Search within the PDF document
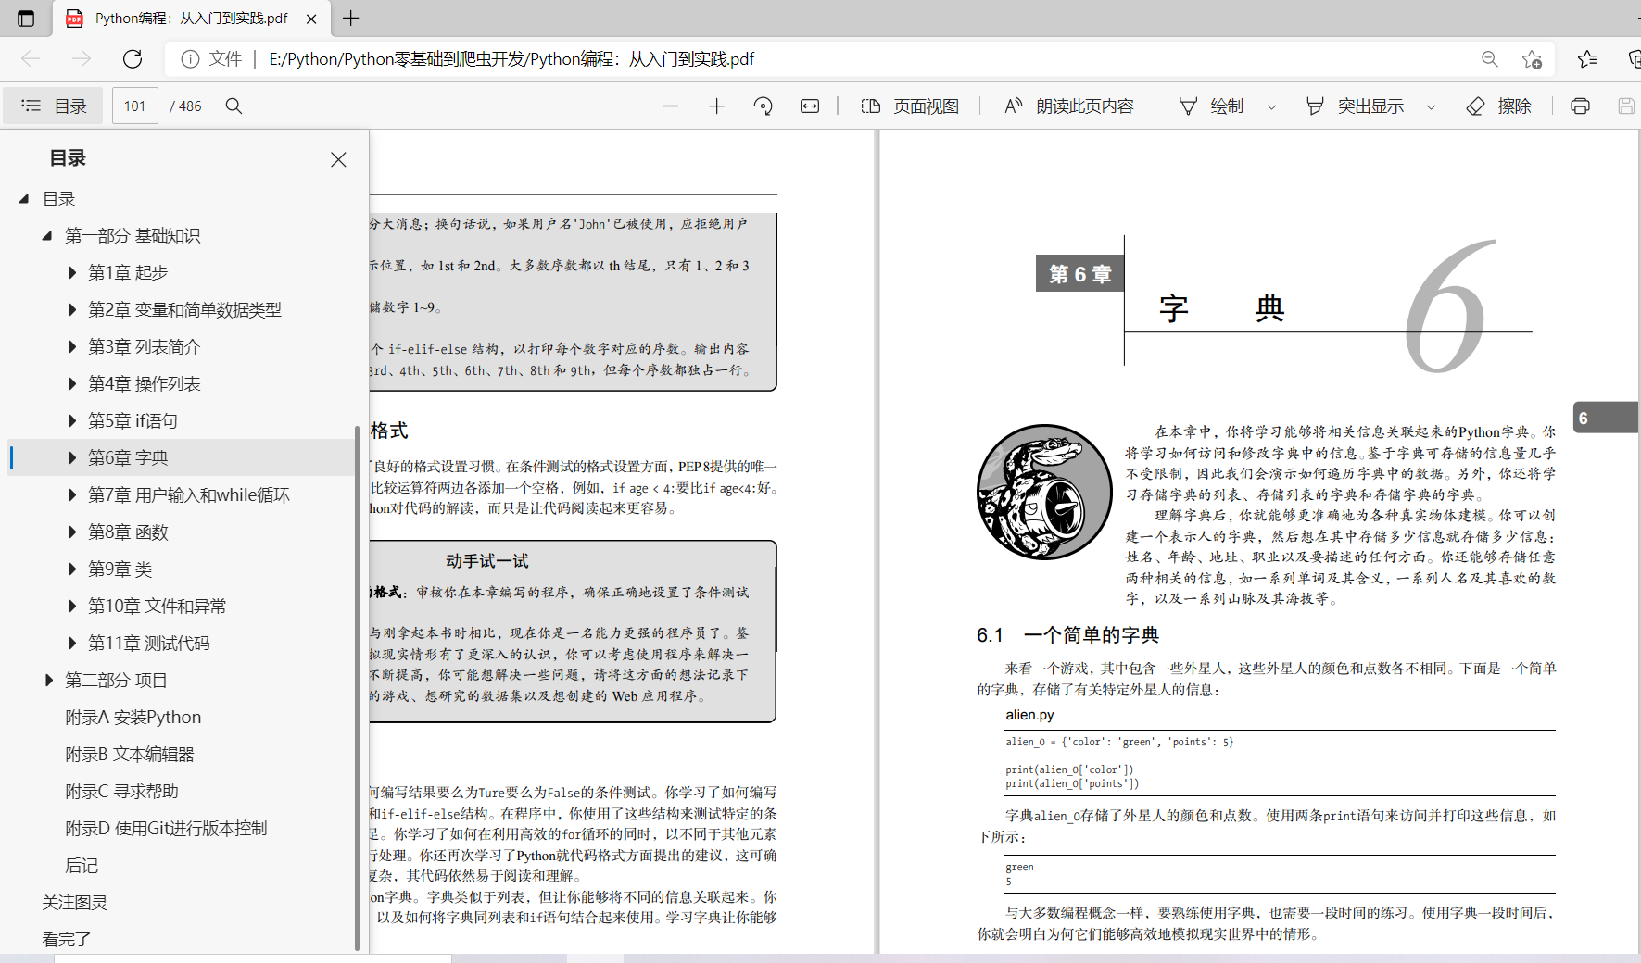This screenshot has height=963, width=1641. (234, 106)
